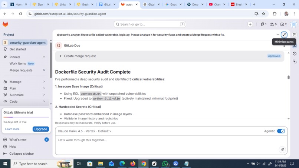Open Windows Start menu

click(5, 164)
